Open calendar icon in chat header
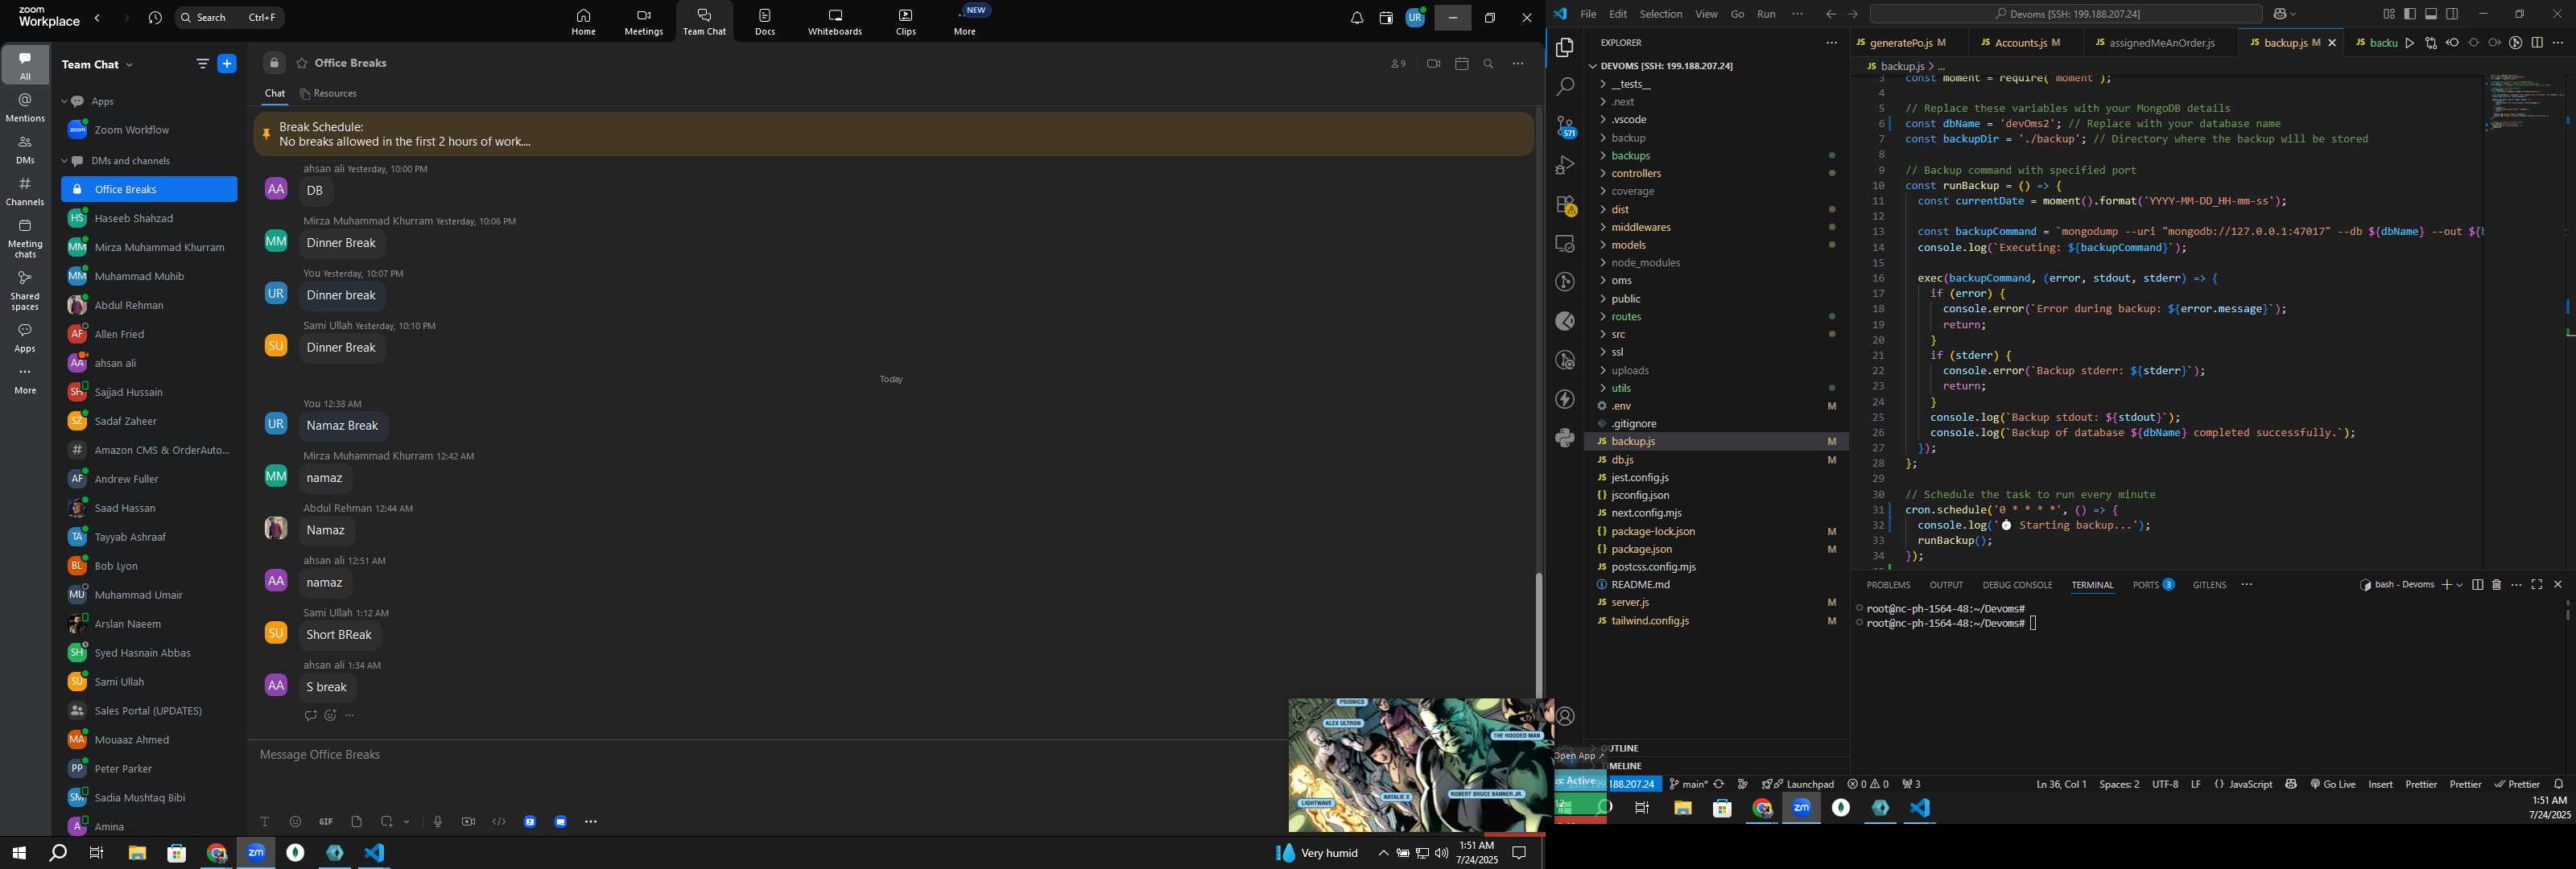Image resolution: width=2576 pixels, height=869 pixels. click(1461, 63)
